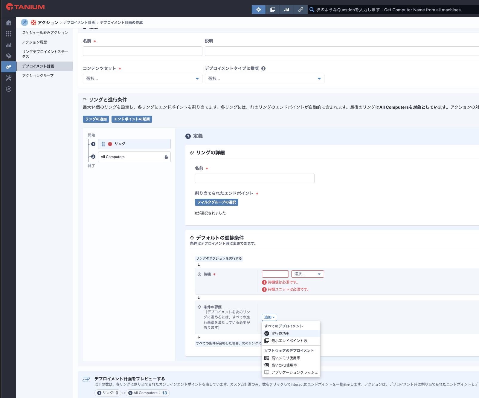Image resolution: width=479 pixels, height=398 pixels.
Task: Click the compass icon in left sidebar
Action: (9, 89)
